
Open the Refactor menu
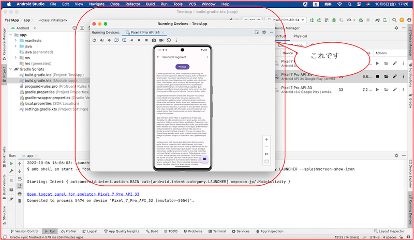pos(133,4)
